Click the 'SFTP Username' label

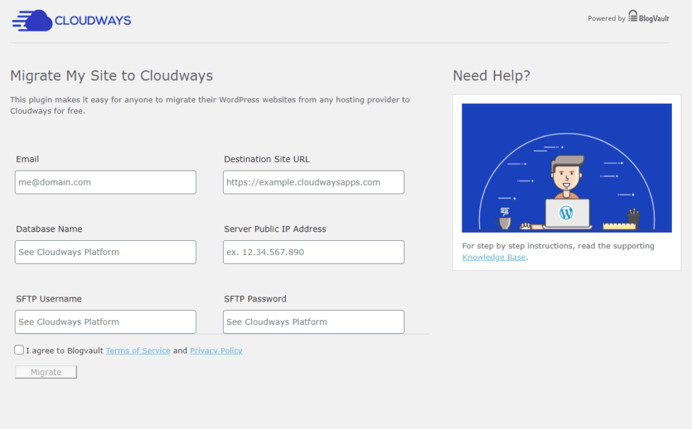point(49,299)
